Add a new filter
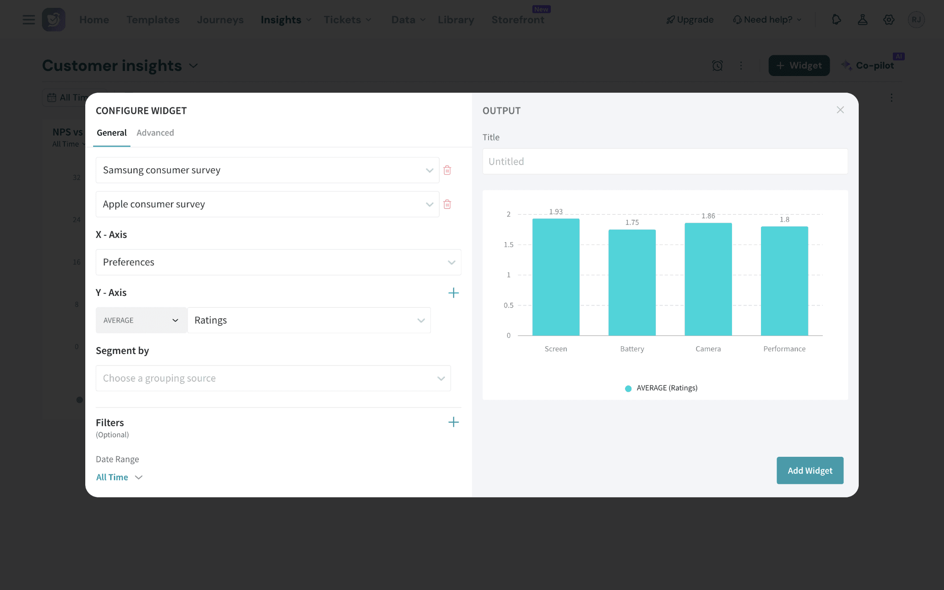The image size is (944, 590). [454, 422]
